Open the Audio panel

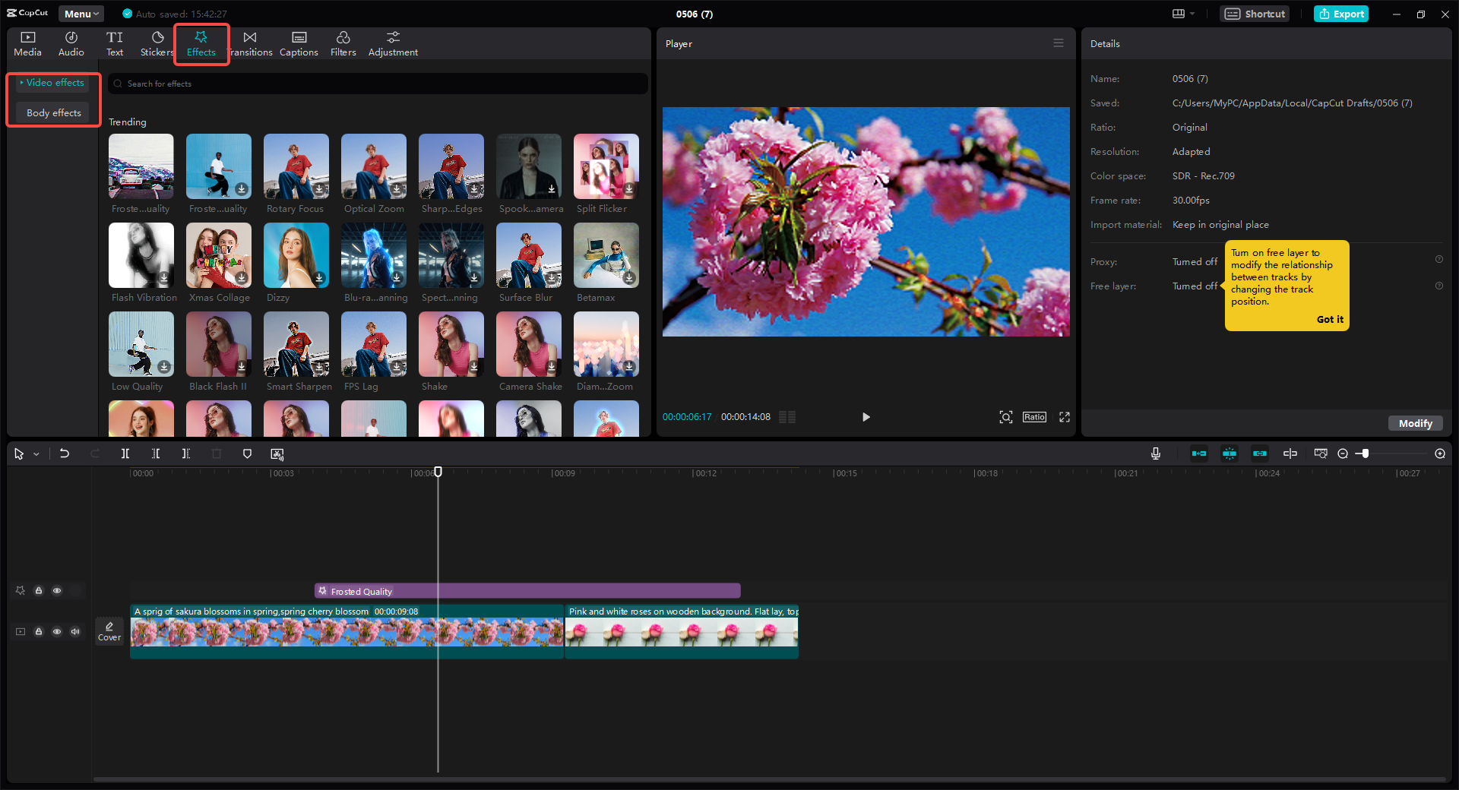point(71,43)
